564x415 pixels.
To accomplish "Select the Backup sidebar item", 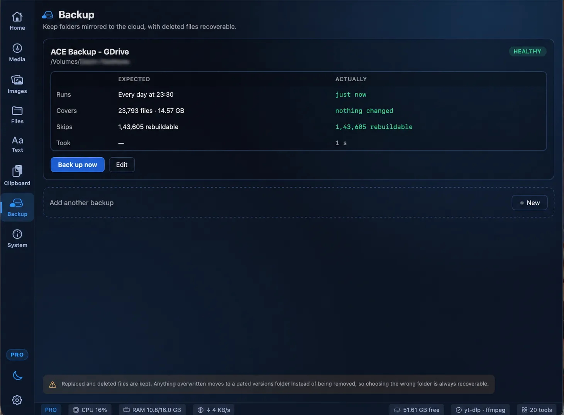I will point(17,207).
